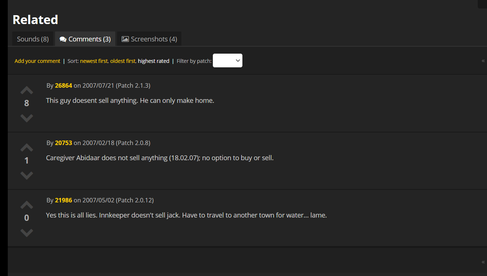Click the Add your comment link

tap(37, 61)
